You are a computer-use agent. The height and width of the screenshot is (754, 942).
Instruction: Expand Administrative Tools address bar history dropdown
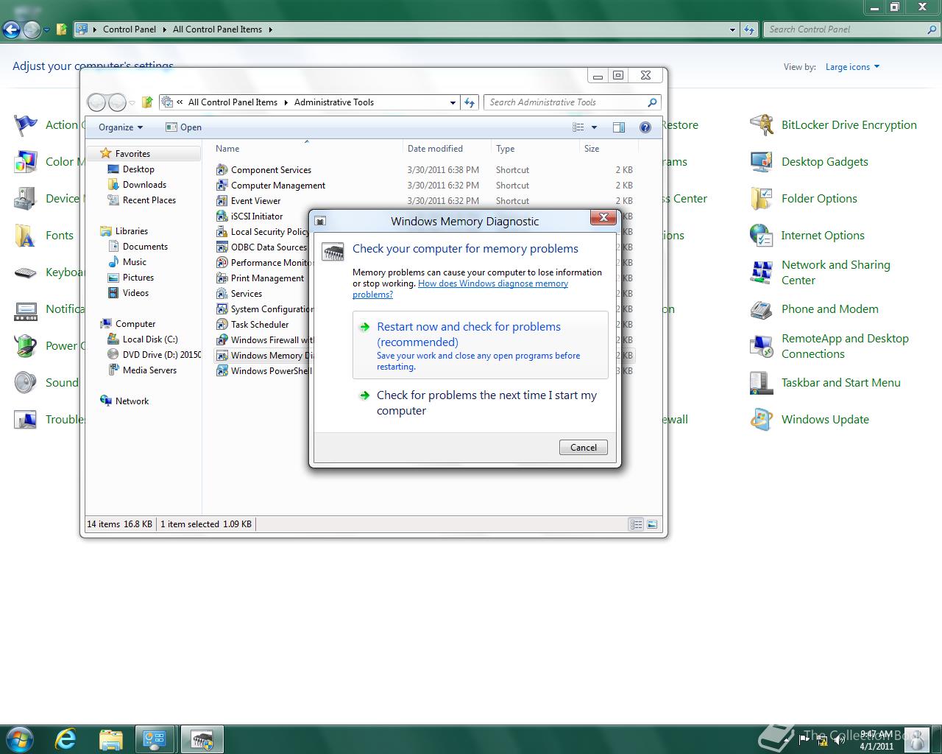(453, 102)
